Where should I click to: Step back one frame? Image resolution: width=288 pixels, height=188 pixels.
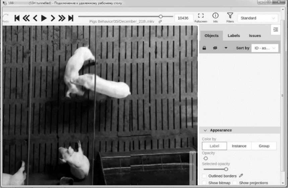pos(35,18)
